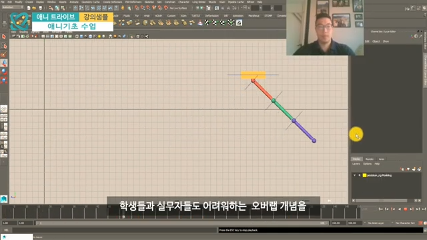Open the Channel Box Object menu
This screenshot has height=240, width=427.
point(376,41)
